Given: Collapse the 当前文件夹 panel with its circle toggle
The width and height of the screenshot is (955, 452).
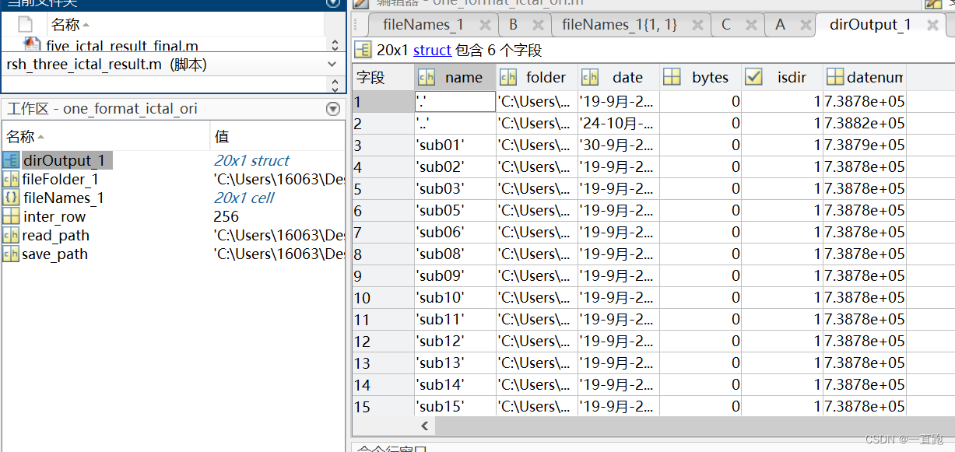Looking at the screenshot, I should click(333, 4).
